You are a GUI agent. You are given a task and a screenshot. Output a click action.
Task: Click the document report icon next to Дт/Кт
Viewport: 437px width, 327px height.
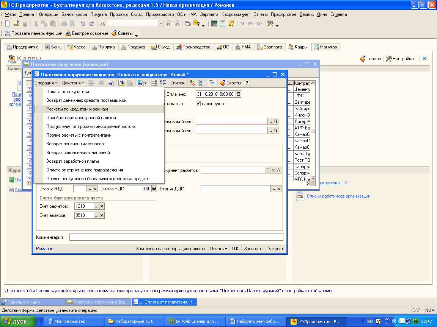click(x=201, y=83)
